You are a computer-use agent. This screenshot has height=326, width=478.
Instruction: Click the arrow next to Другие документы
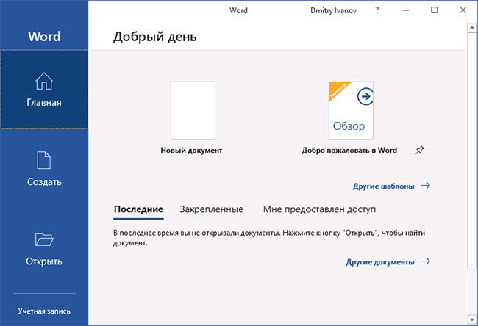point(426,261)
